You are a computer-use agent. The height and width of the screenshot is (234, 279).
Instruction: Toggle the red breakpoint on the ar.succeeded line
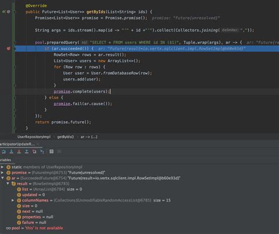(x=8, y=48)
